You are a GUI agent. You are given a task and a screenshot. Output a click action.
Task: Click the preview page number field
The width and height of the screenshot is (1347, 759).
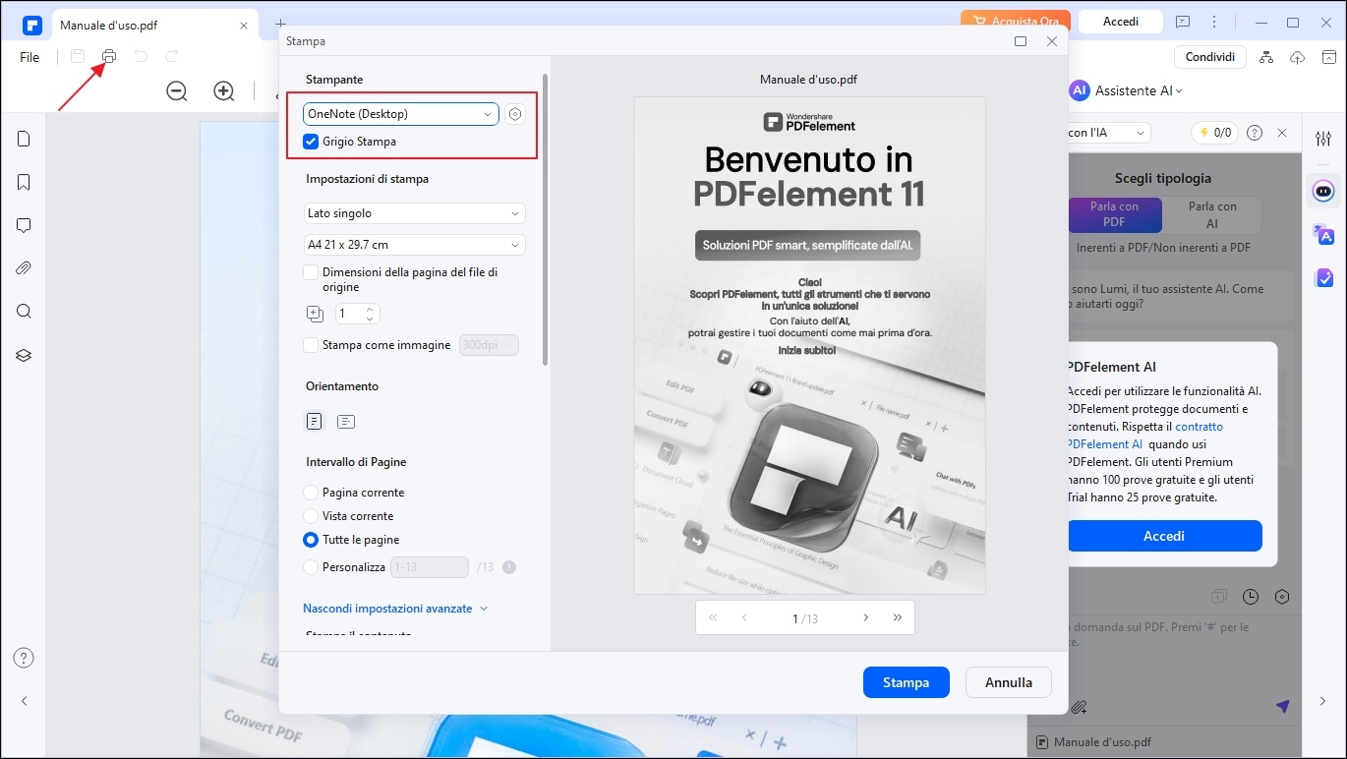coord(797,618)
